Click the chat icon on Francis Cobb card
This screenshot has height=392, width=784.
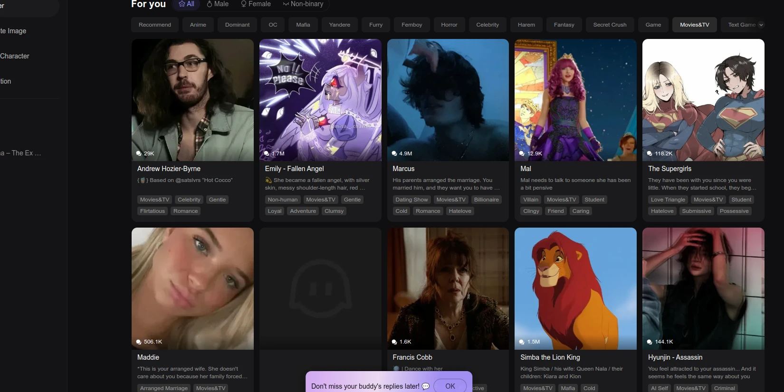point(394,342)
